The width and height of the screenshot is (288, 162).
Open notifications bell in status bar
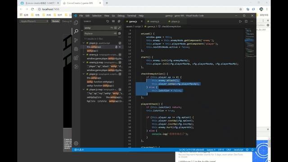[x=252, y=150]
